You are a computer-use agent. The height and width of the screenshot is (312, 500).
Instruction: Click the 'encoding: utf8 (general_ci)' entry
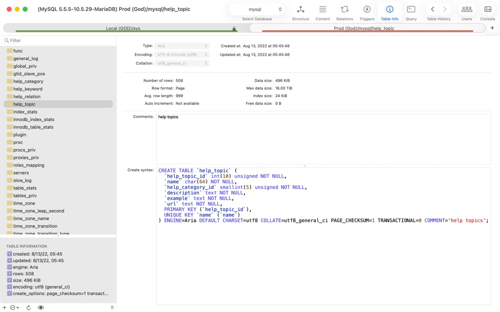coord(38,287)
